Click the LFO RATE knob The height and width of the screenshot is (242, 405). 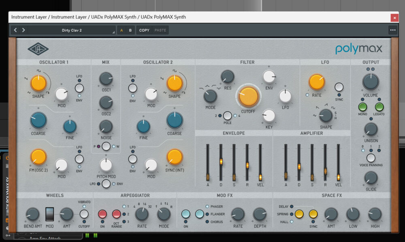317,82
